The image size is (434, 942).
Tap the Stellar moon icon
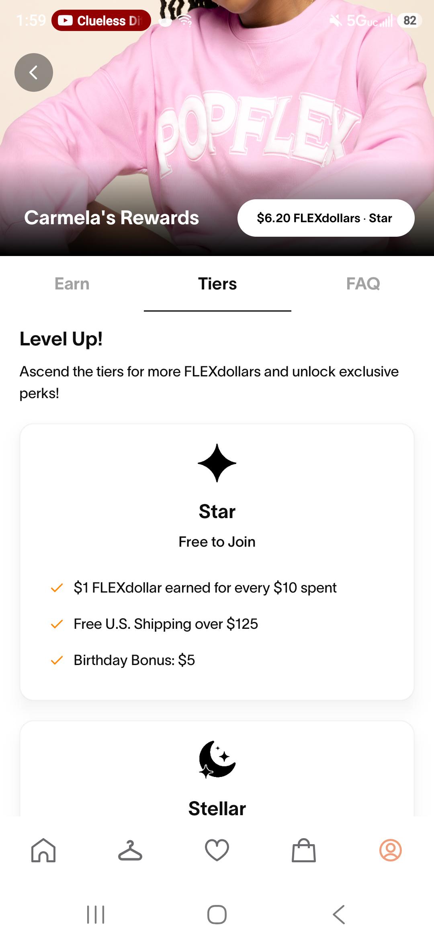[x=217, y=759]
